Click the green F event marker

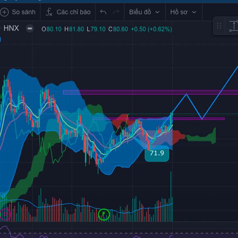[x=104, y=214]
